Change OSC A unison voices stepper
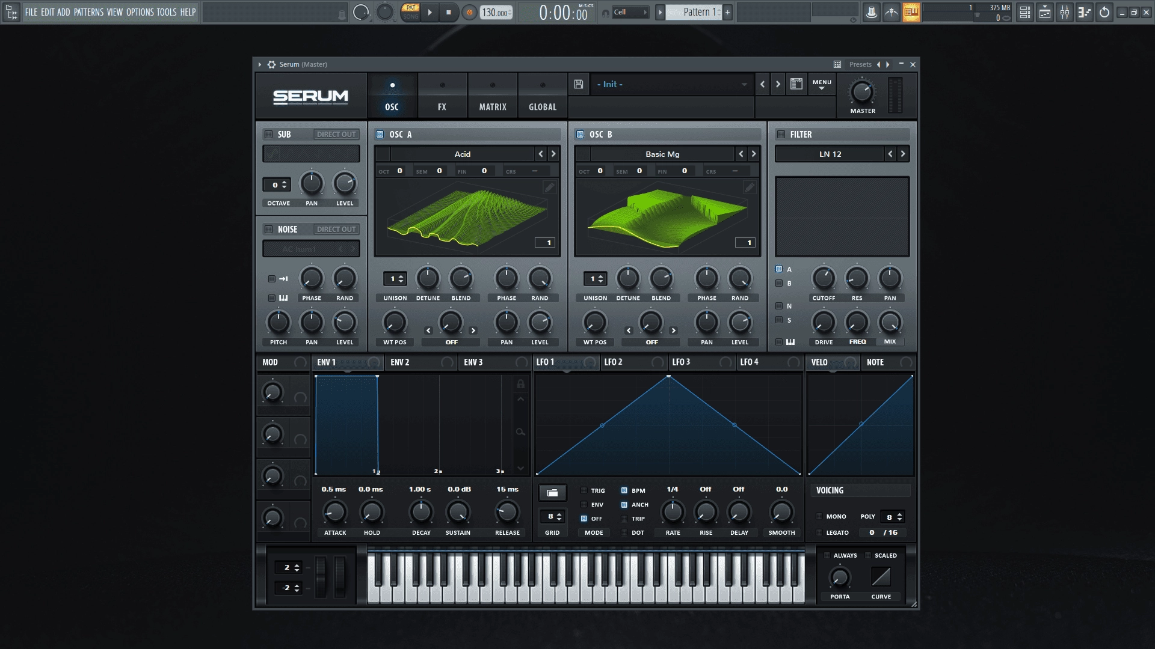Image resolution: width=1155 pixels, height=649 pixels. (x=395, y=279)
